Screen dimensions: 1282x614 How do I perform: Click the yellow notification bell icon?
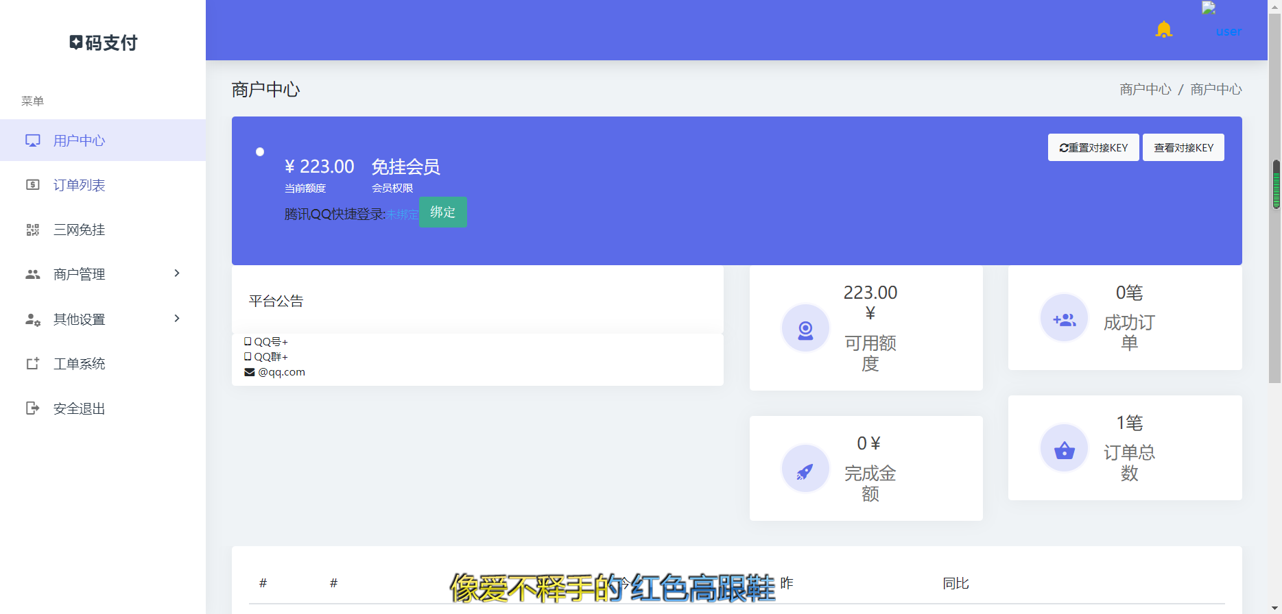tap(1163, 29)
